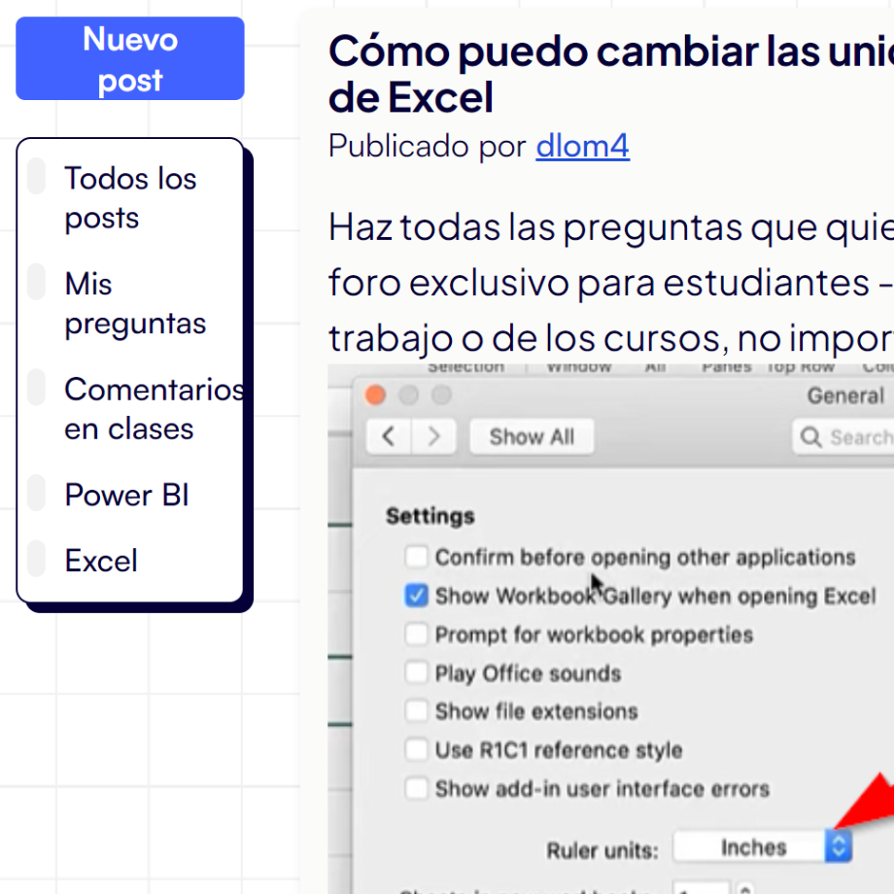Image resolution: width=894 pixels, height=894 pixels.
Task: Enable Confirm before opening other applications
Action: (417, 557)
